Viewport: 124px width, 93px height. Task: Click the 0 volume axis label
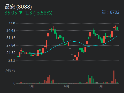(x=14, y=83)
